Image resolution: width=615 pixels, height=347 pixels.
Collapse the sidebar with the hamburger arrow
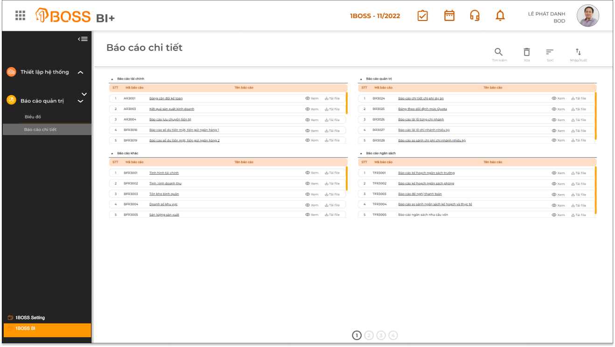83,39
